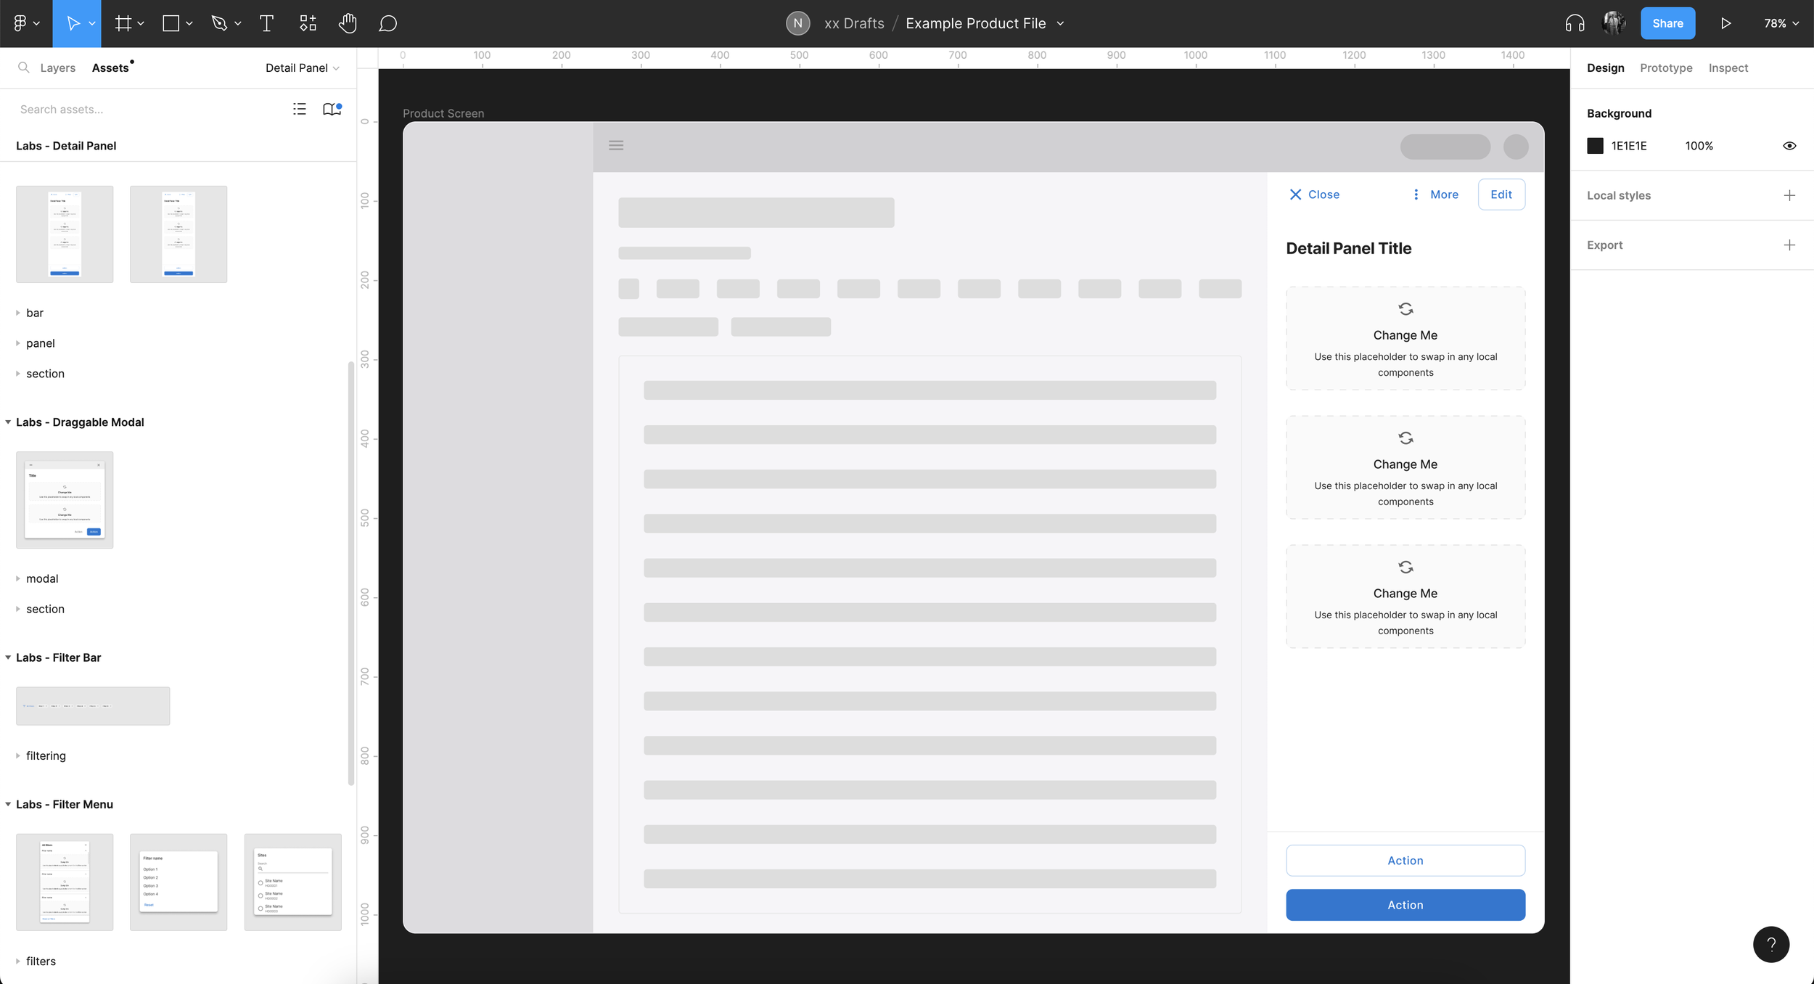Activate the Comment tool
This screenshot has width=1814, height=984.
(387, 23)
